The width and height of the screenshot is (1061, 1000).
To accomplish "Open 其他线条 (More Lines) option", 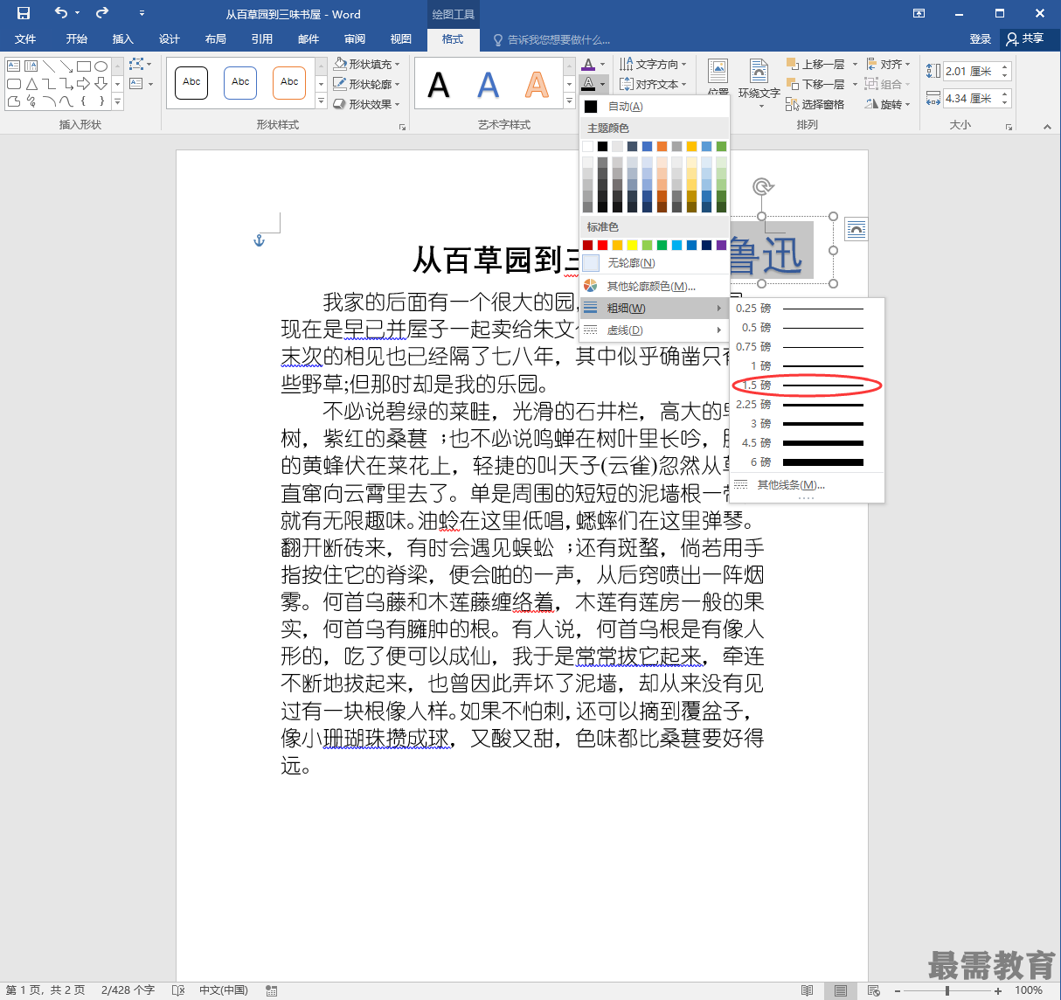I will tap(807, 485).
